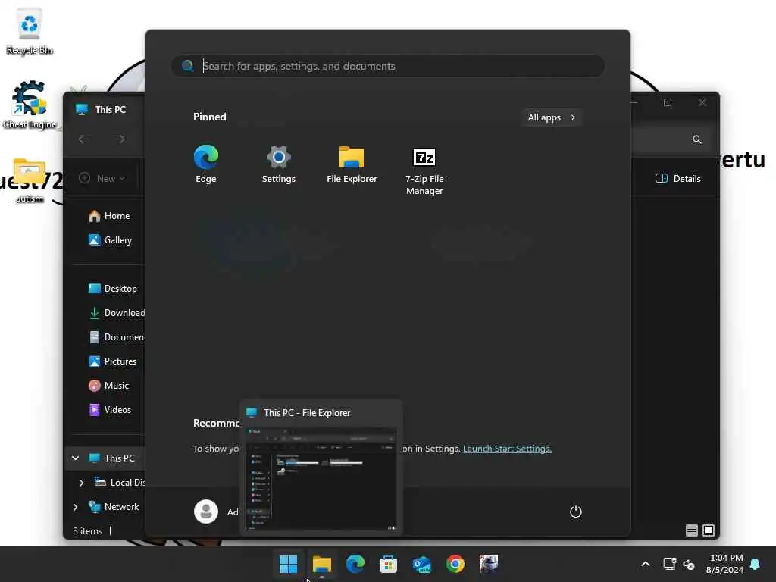The height and width of the screenshot is (582, 776).
Task: Open Edge from the pinned apps
Action: click(206, 164)
